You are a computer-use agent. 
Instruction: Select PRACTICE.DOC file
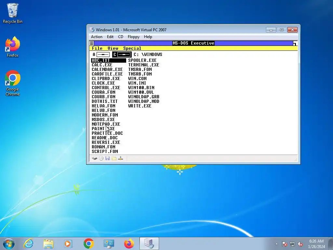[x=107, y=133]
